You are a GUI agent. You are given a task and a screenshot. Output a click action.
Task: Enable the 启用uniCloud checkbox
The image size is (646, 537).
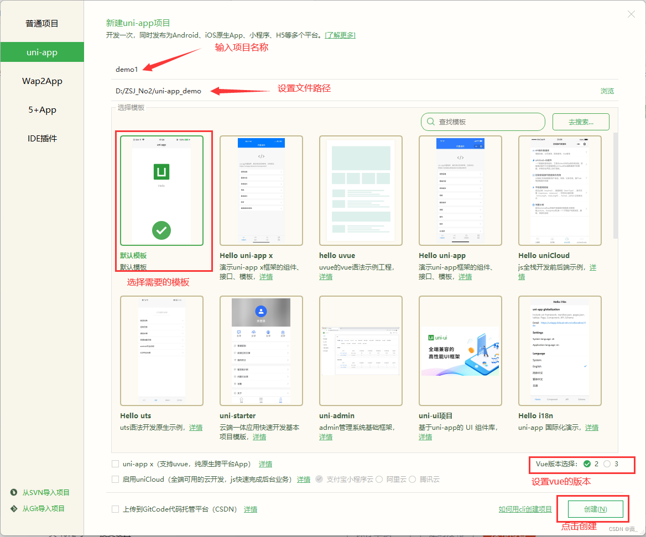click(116, 480)
